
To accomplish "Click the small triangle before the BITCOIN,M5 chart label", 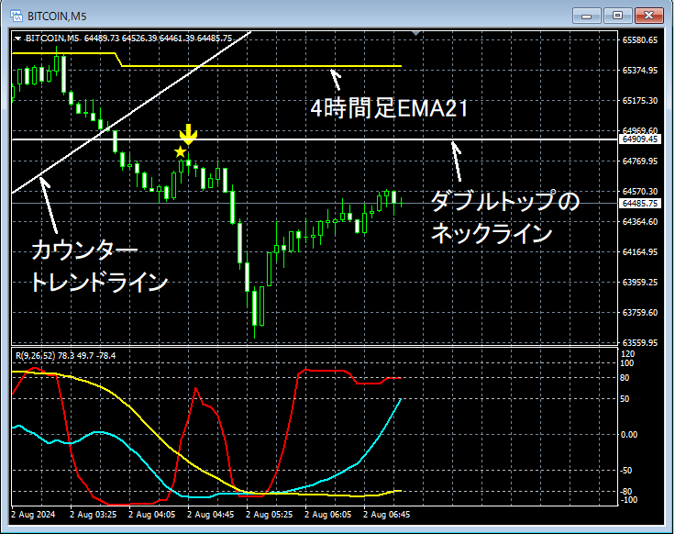I will point(17,39).
